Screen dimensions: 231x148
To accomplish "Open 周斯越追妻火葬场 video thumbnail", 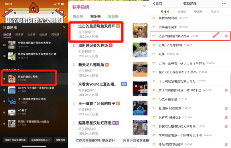I will [x=140, y=50].
